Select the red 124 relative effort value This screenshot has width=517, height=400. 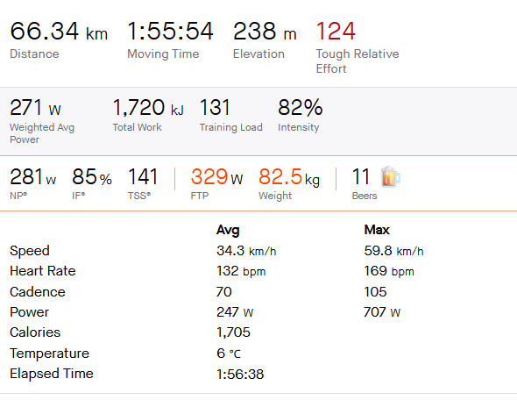[x=336, y=31]
